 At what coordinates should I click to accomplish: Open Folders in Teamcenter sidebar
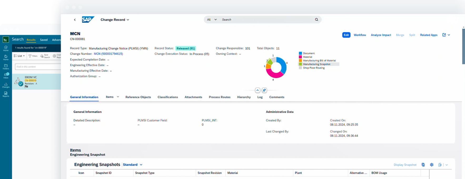point(6,67)
